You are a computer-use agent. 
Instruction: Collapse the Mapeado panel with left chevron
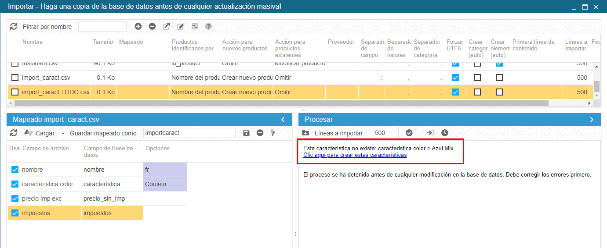click(283, 120)
